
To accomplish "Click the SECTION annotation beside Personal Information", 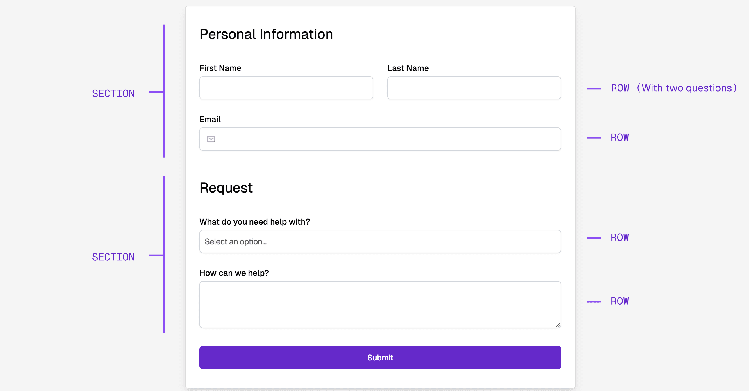I will click(x=113, y=94).
